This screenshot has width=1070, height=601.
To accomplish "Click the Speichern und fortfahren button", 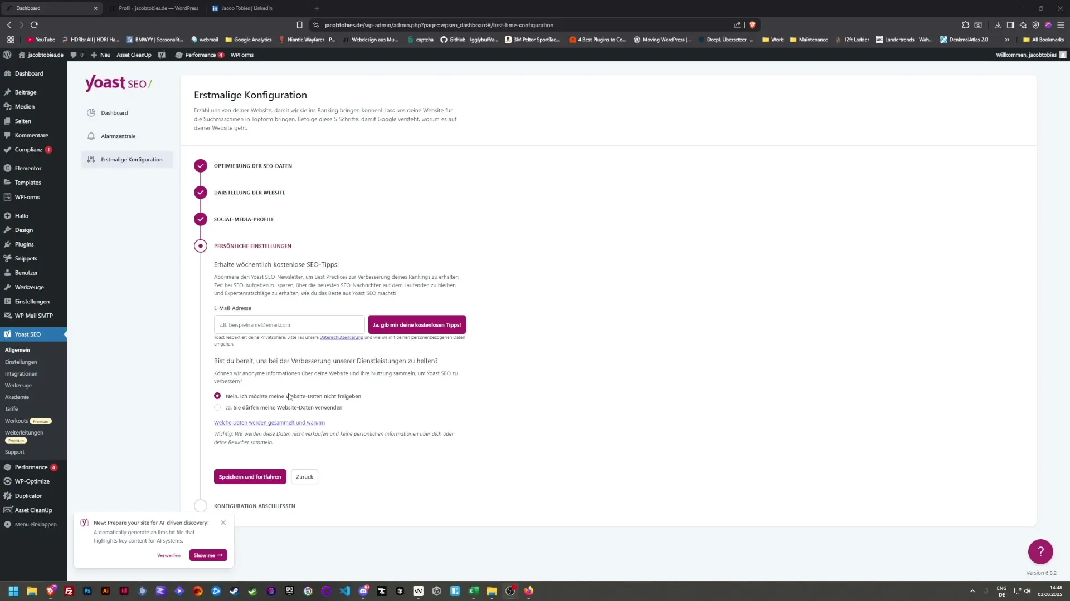I will tap(250, 476).
